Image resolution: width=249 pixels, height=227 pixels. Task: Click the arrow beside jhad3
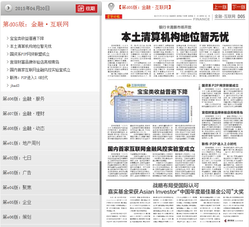8,86
